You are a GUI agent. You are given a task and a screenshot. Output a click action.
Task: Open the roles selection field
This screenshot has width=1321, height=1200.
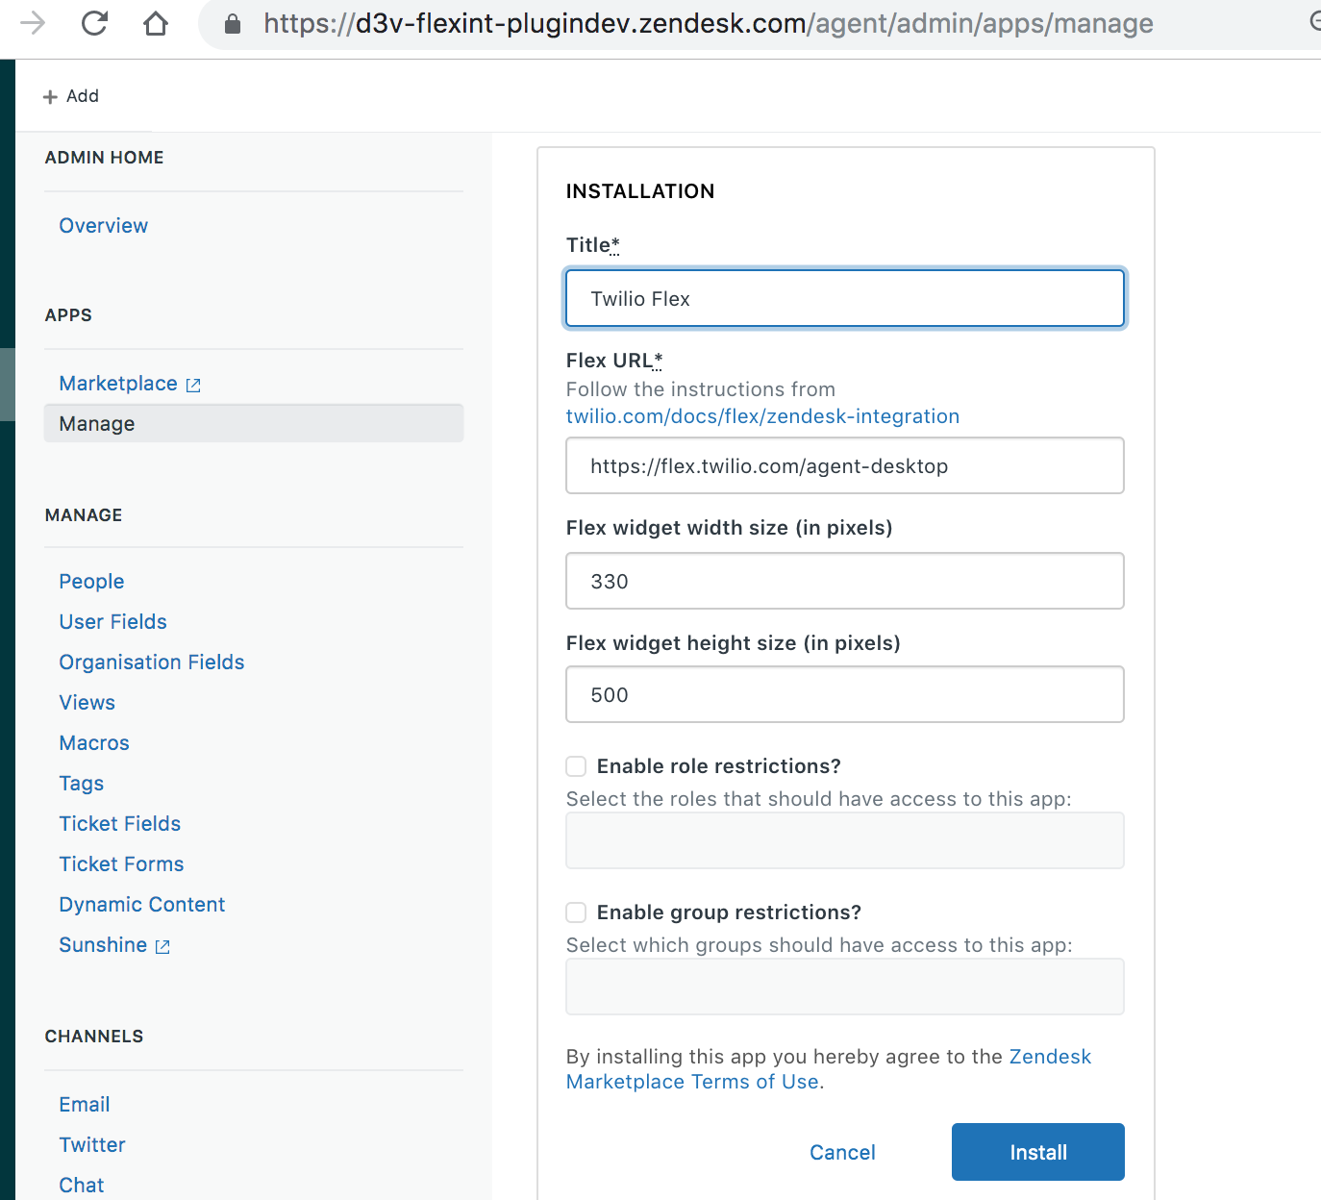(844, 840)
